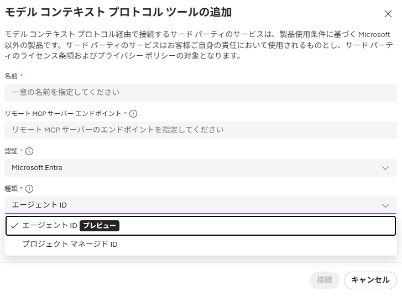Select the エージェント ID option in list

(x=50, y=226)
